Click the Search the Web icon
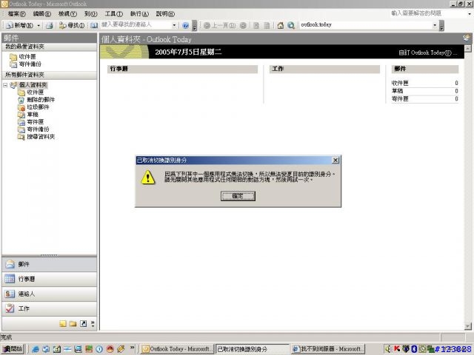Viewport: 474px width, 355px height. 291,25
